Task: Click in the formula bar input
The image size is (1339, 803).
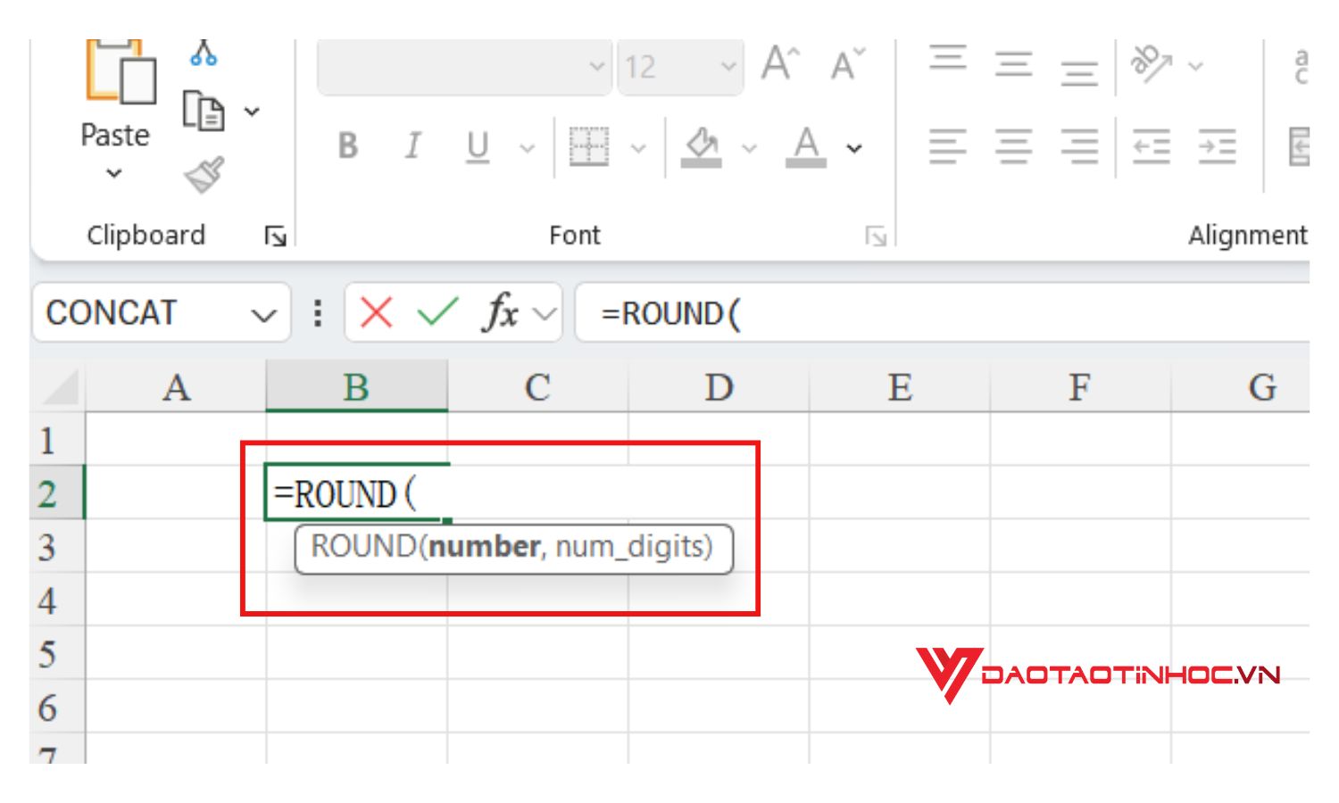Action: click(x=943, y=313)
